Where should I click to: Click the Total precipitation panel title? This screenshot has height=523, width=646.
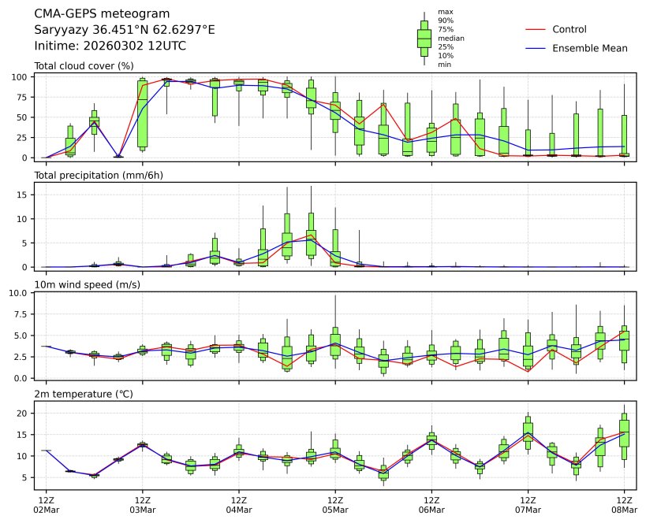[99, 175]
